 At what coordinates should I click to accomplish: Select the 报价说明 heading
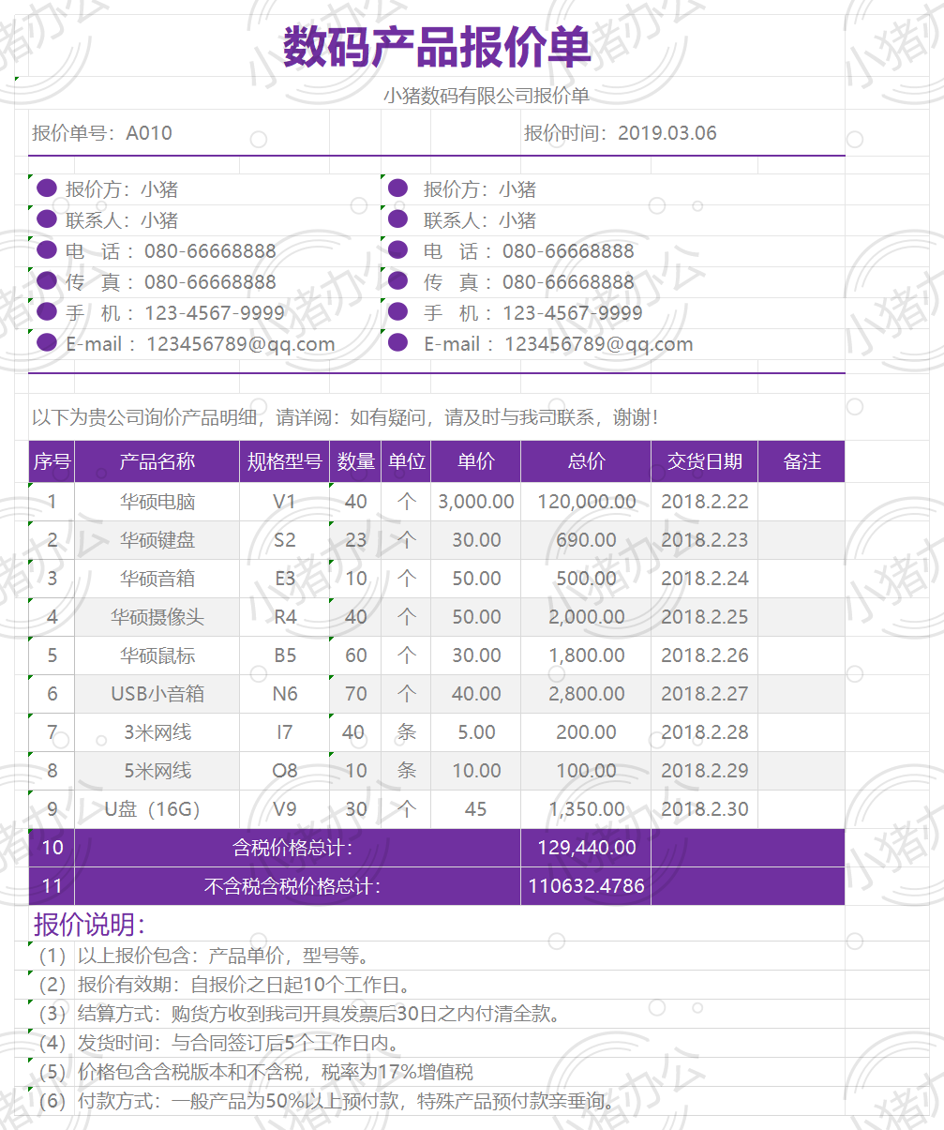click(x=90, y=925)
